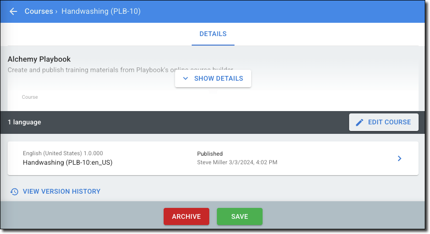
Task: Click the Alchemy Playbook heading
Action: click(x=39, y=59)
